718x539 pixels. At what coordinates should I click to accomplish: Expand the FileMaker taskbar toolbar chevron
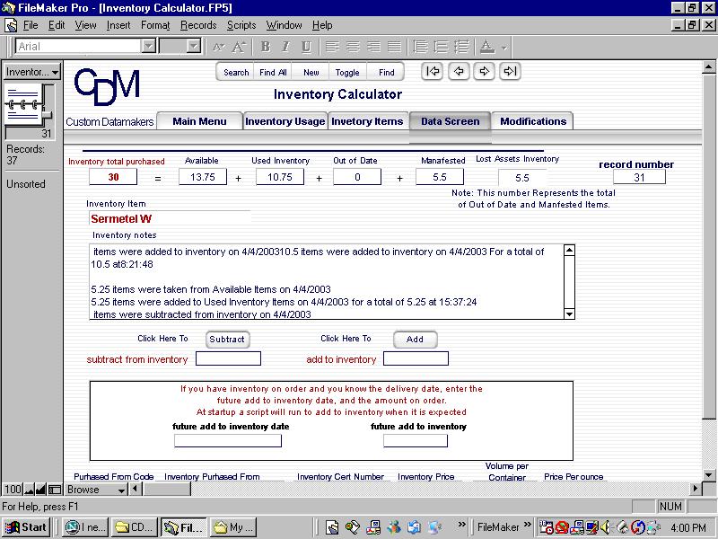(528, 525)
